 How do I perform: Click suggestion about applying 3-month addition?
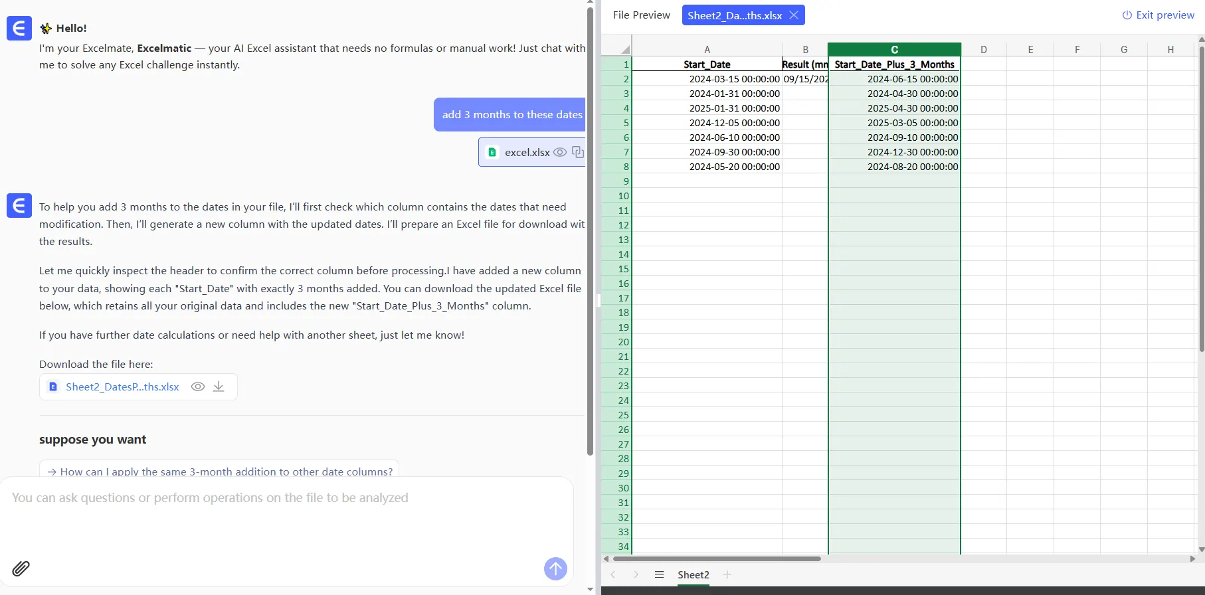tap(219, 471)
